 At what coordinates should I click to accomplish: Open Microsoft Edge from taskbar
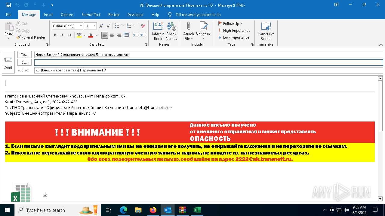[x=124, y=210]
